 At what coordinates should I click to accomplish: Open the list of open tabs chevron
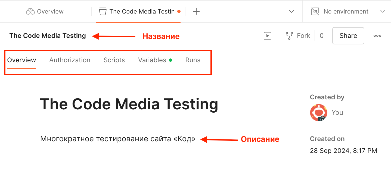coord(291,11)
